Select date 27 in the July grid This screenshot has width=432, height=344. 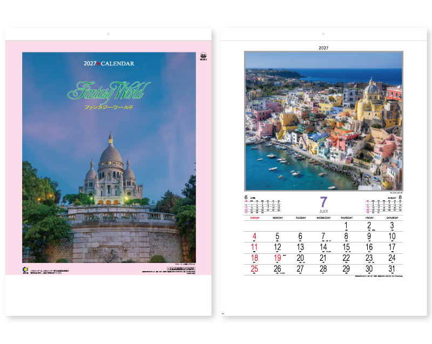(x=300, y=269)
